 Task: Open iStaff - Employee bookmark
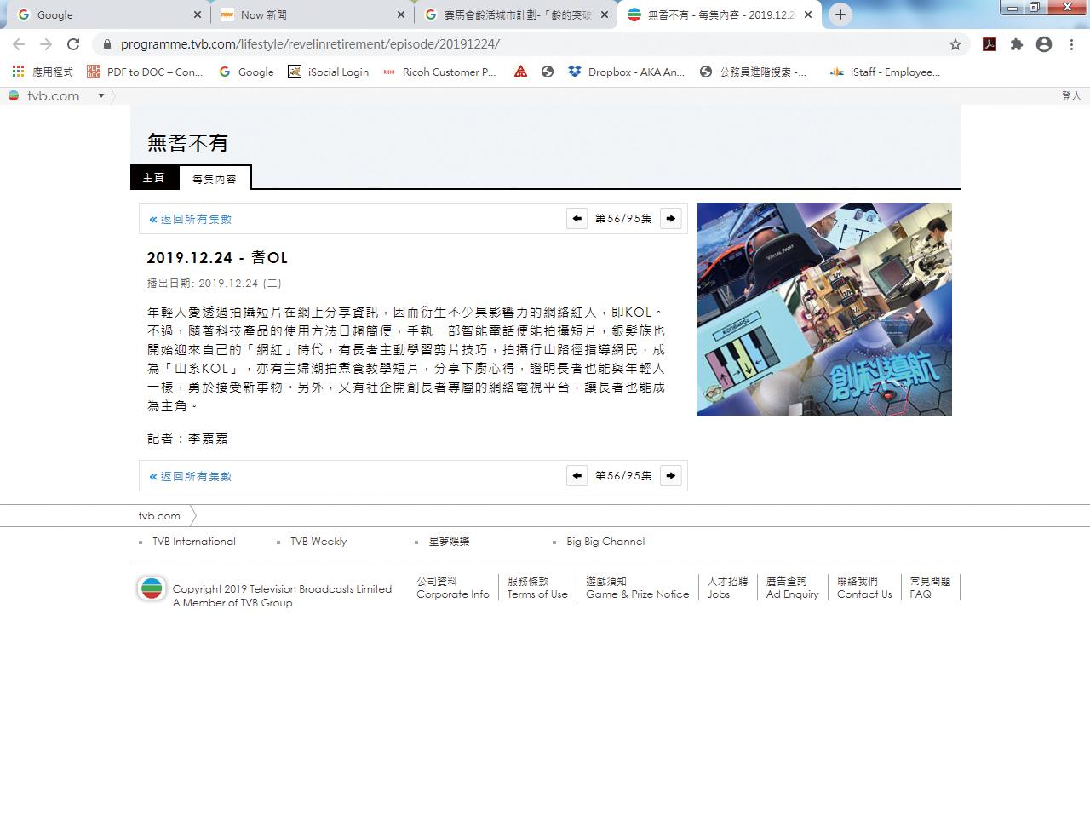885,72
